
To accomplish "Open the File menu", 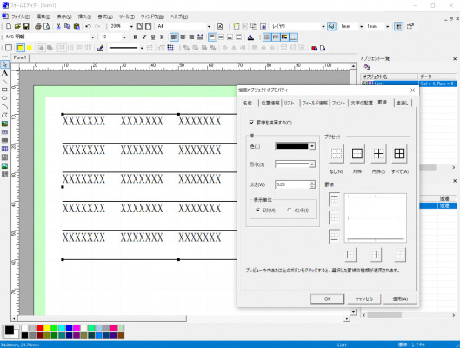I will [x=20, y=17].
